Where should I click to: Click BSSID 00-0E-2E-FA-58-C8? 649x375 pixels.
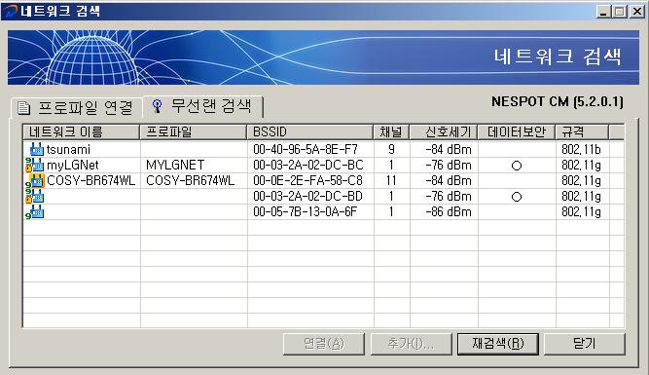(307, 180)
